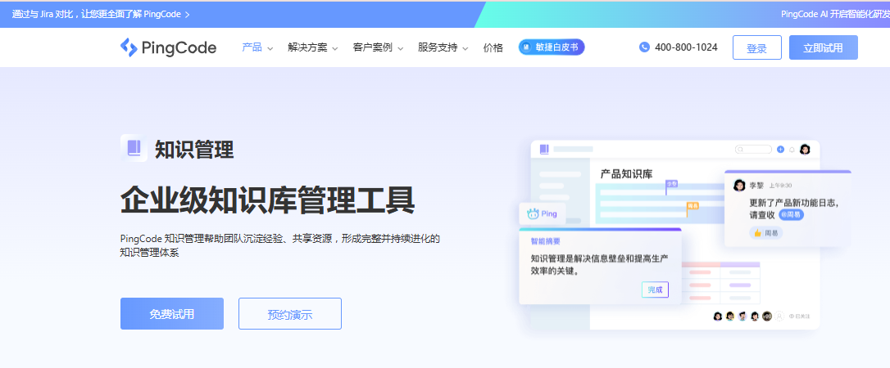
Task: Click the 预约演示 button
Action: point(290,314)
